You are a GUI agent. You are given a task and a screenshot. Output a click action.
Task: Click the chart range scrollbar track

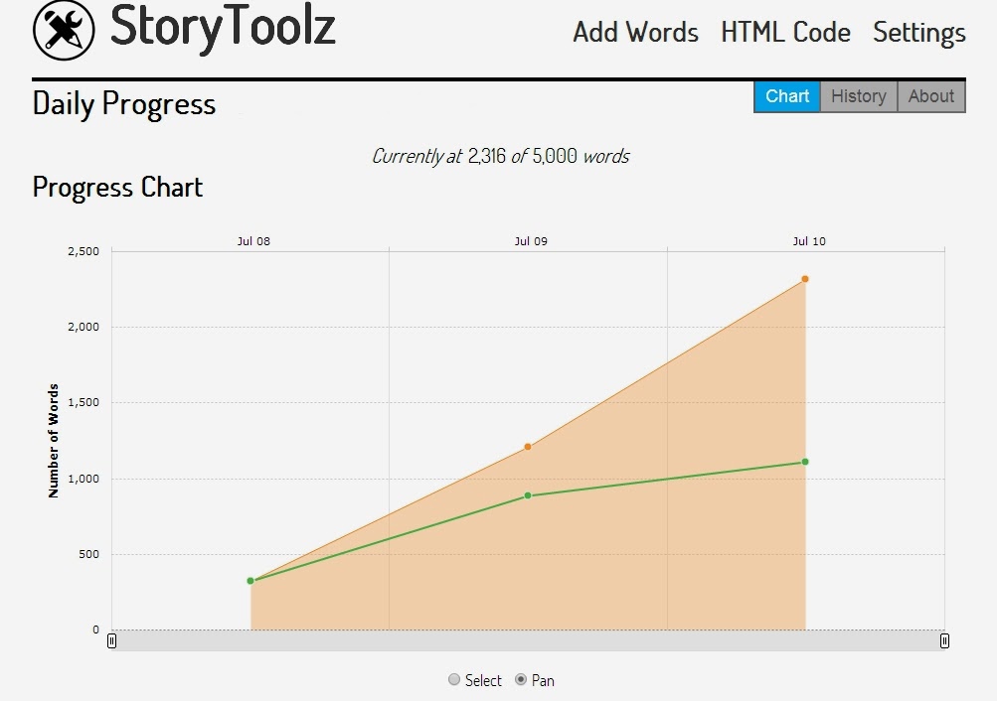point(527,641)
